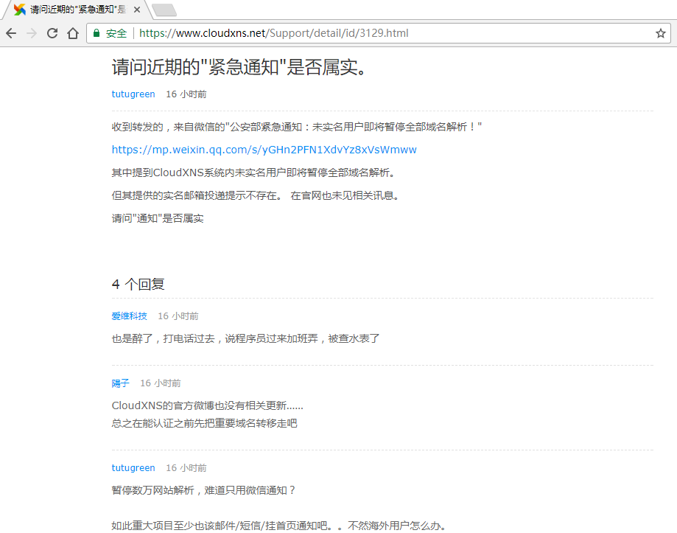Open tutugreen's profile under the post title
This screenshot has height=533, width=677.
pos(133,94)
